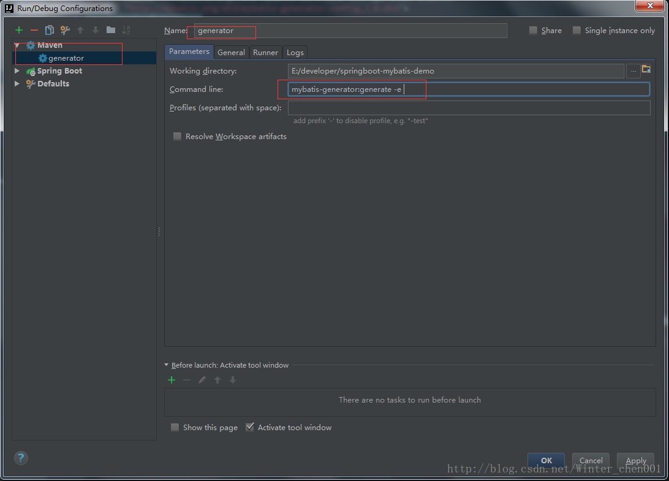Open Edit Defaults wrench icon in toolbar
The image size is (669, 481).
65,30
